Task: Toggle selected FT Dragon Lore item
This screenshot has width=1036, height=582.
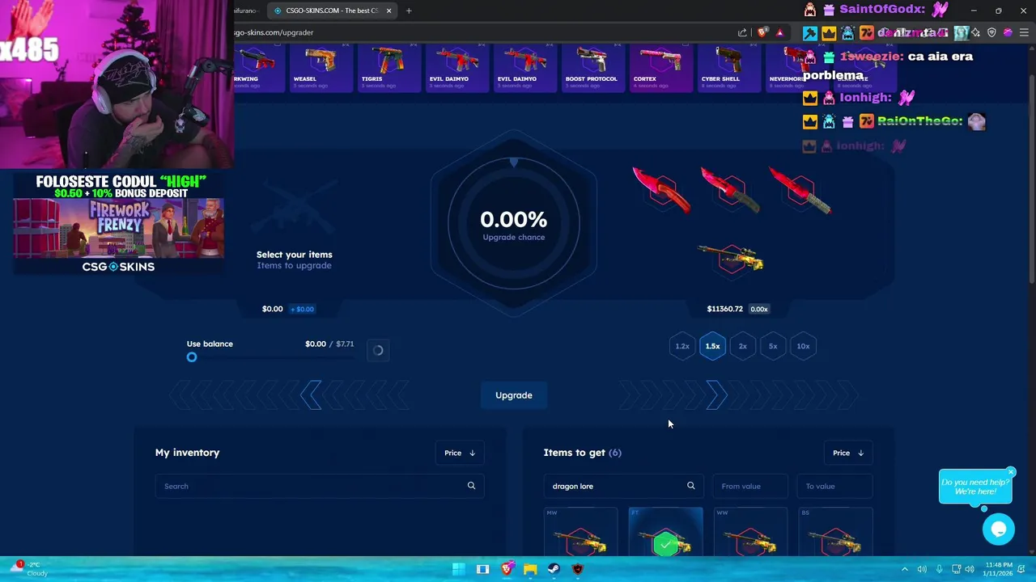Action: point(665,532)
